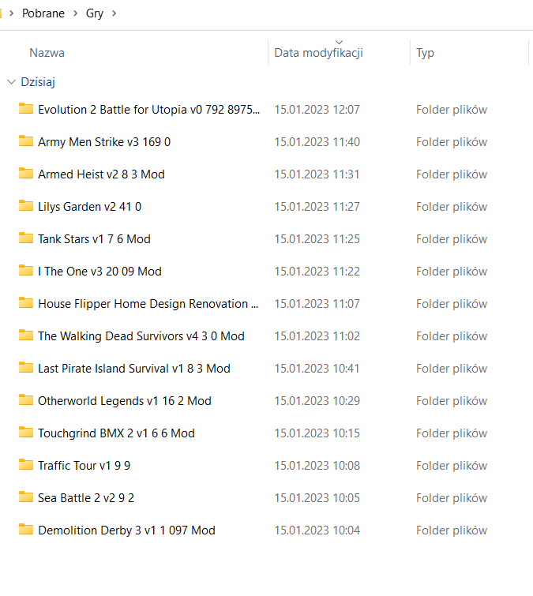This screenshot has height=596, width=533.
Task: Click the House Flipper folder icon
Action: click(26, 302)
